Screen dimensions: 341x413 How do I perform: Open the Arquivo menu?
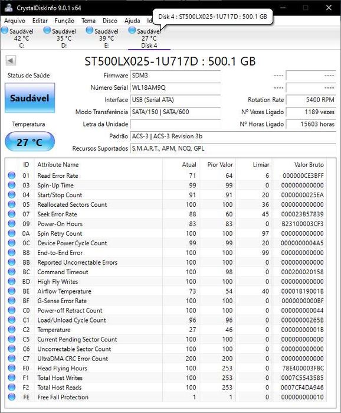(x=15, y=21)
